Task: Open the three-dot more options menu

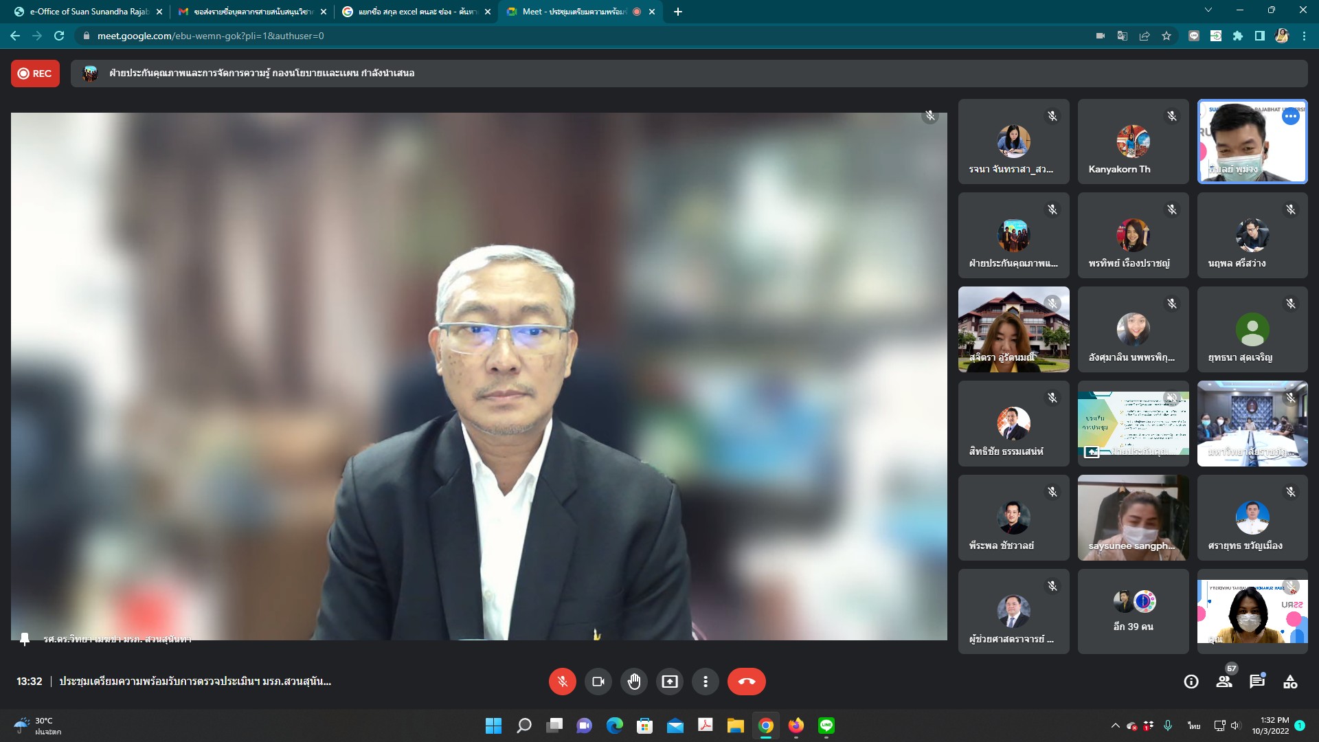Action: pyautogui.click(x=705, y=682)
